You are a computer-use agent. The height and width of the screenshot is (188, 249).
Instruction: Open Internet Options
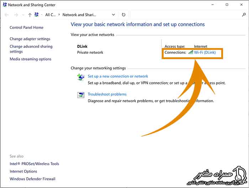(x=23, y=171)
